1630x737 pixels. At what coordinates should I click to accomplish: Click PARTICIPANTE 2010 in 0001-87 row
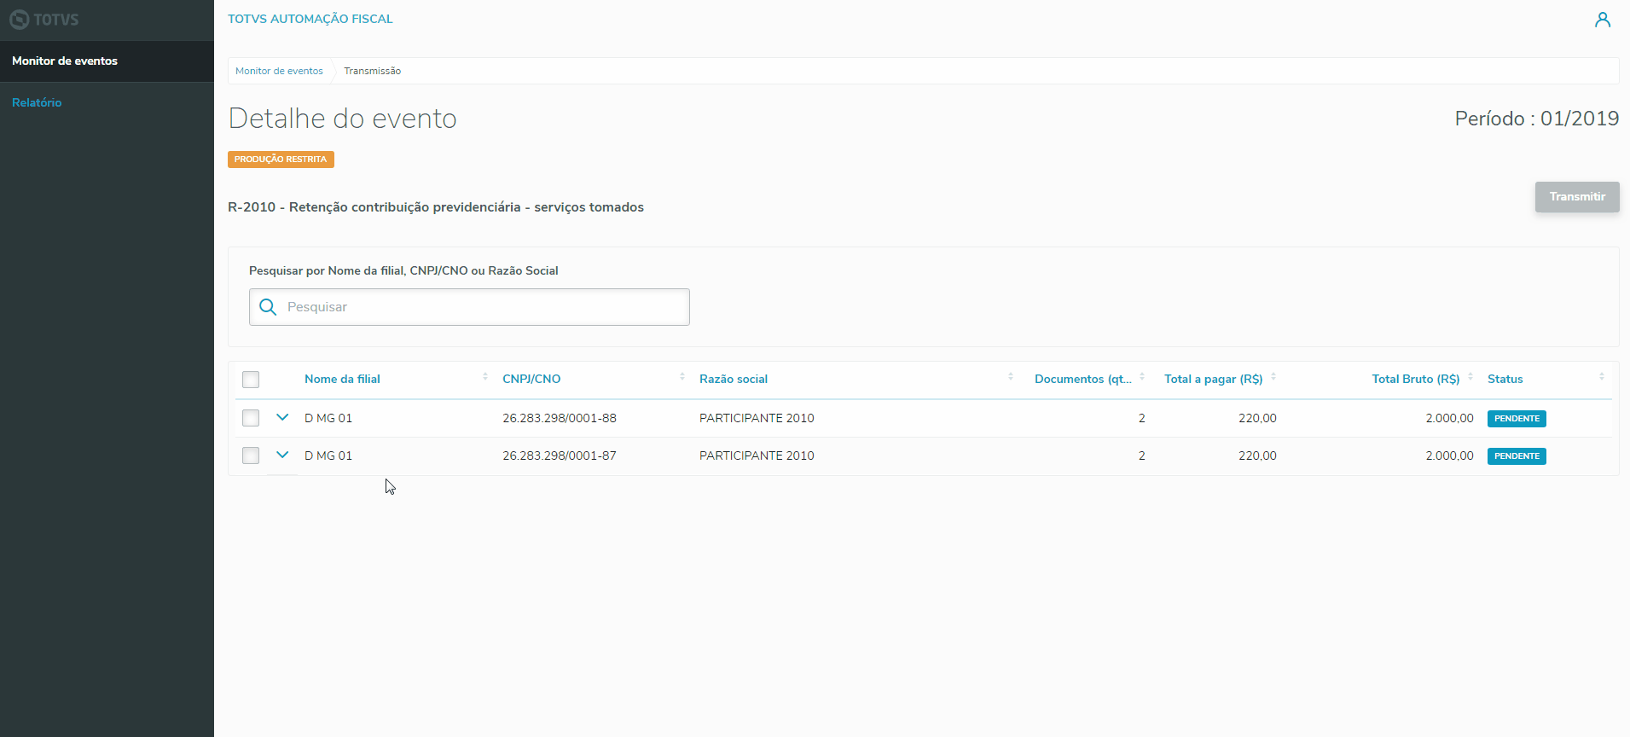click(x=757, y=456)
